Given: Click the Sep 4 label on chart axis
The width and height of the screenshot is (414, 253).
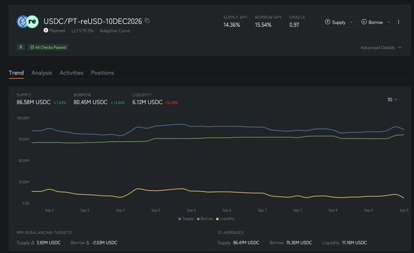Looking at the screenshot, I should (x=120, y=210).
